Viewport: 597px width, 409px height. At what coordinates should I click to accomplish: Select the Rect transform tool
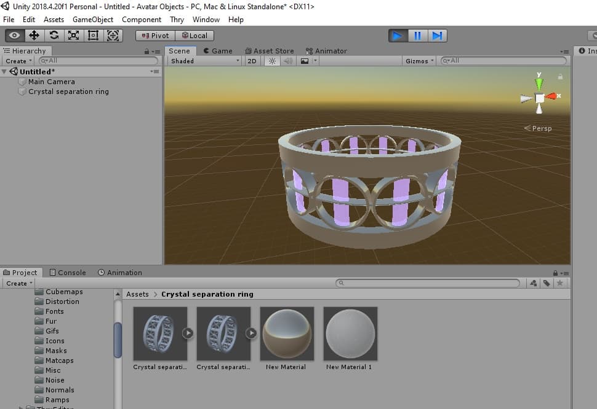point(94,36)
